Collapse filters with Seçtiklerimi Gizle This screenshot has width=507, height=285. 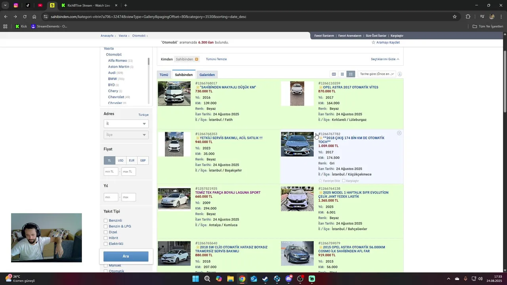pos(385,59)
